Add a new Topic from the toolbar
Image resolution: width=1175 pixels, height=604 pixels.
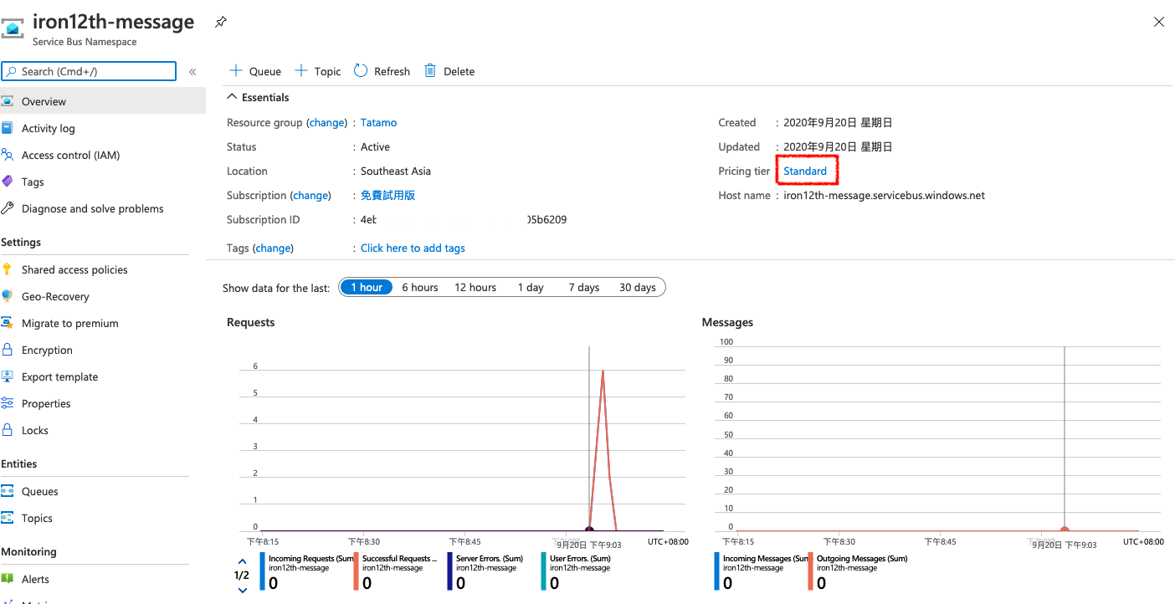pos(318,71)
